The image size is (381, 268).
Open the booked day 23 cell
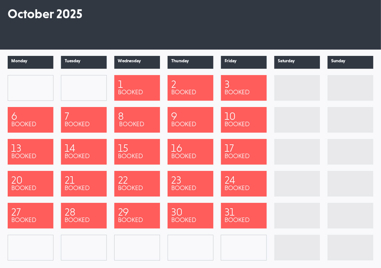190,184
